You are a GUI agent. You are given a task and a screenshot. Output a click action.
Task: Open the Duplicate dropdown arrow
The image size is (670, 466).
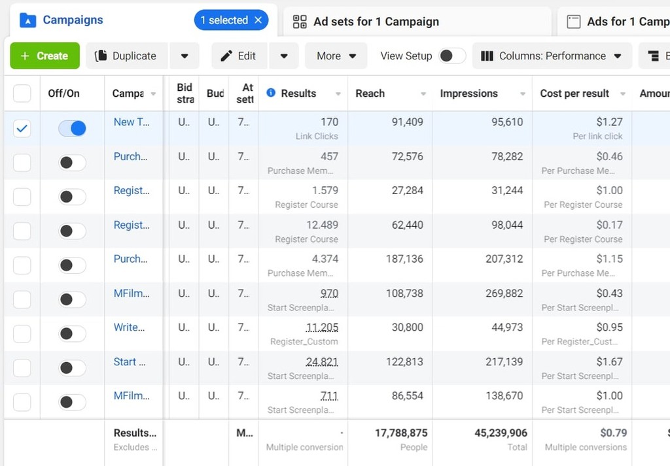[185, 56]
